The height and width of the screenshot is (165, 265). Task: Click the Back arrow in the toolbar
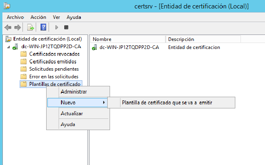click(7, 27)
